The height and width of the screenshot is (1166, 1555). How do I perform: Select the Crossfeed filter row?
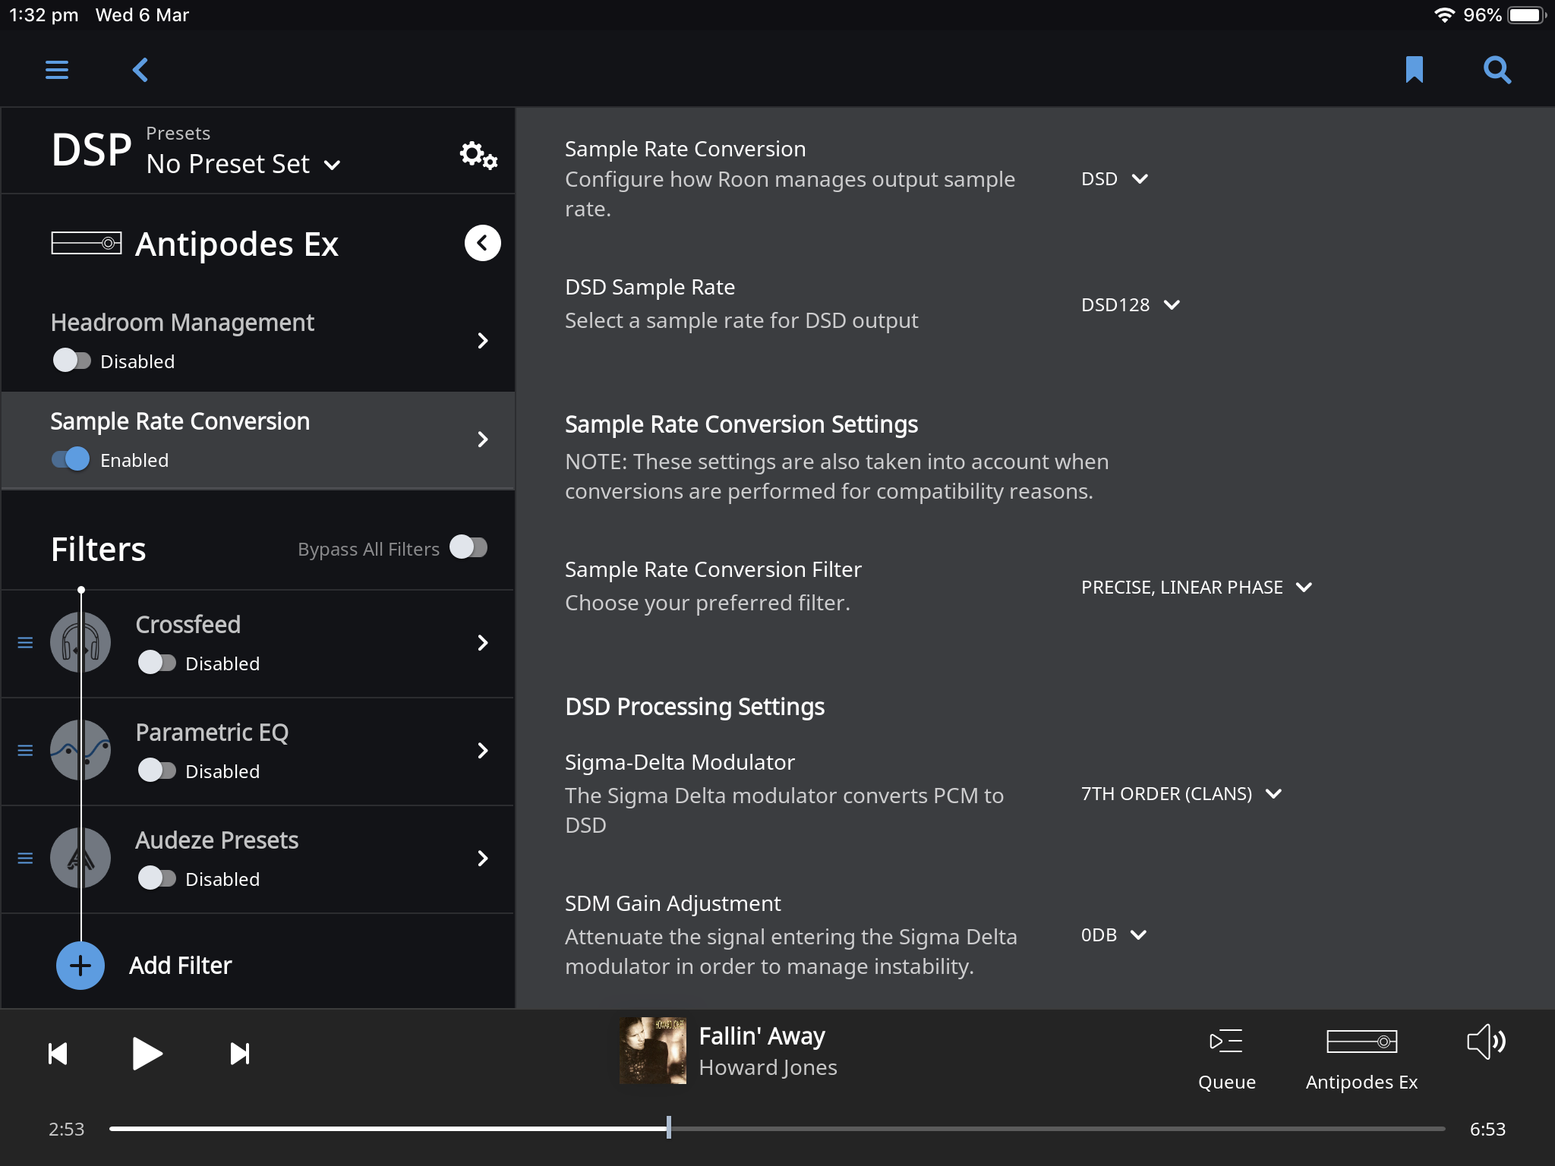[x=258, y=643]
